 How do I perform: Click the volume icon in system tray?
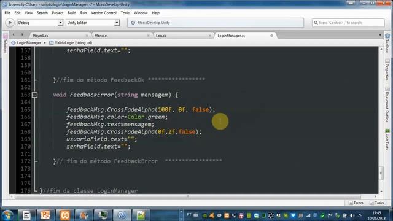(352, 215)
